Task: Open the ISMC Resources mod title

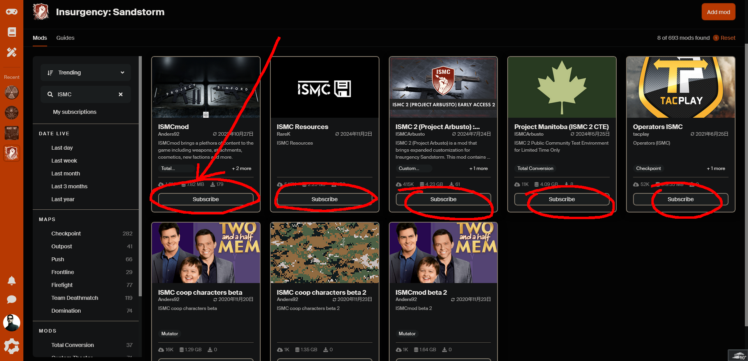Action: (x=302, y=127)
